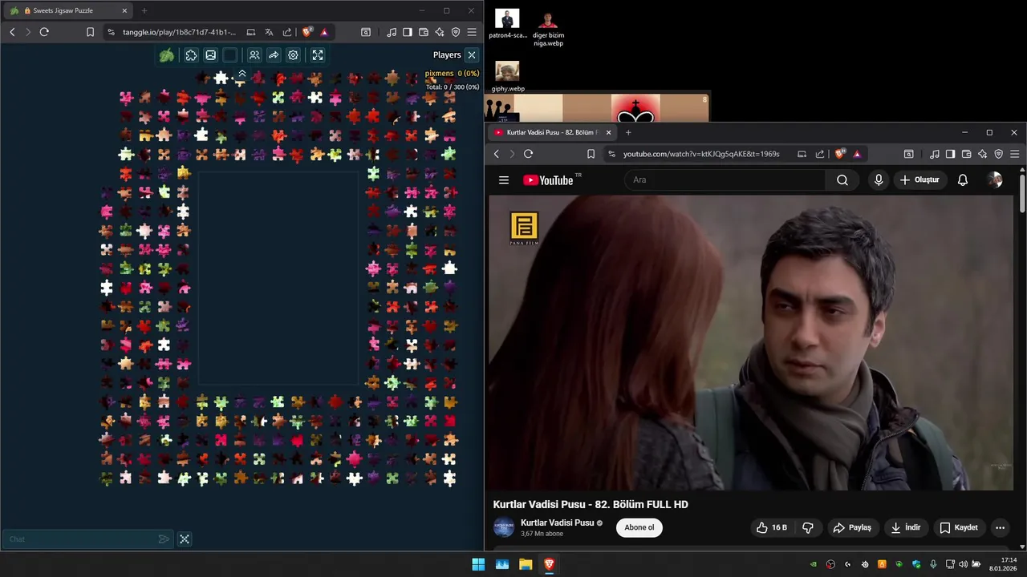The image size is (1027, 577).
Task: Reload the YouTube page
Action: [x=528, y=154]
